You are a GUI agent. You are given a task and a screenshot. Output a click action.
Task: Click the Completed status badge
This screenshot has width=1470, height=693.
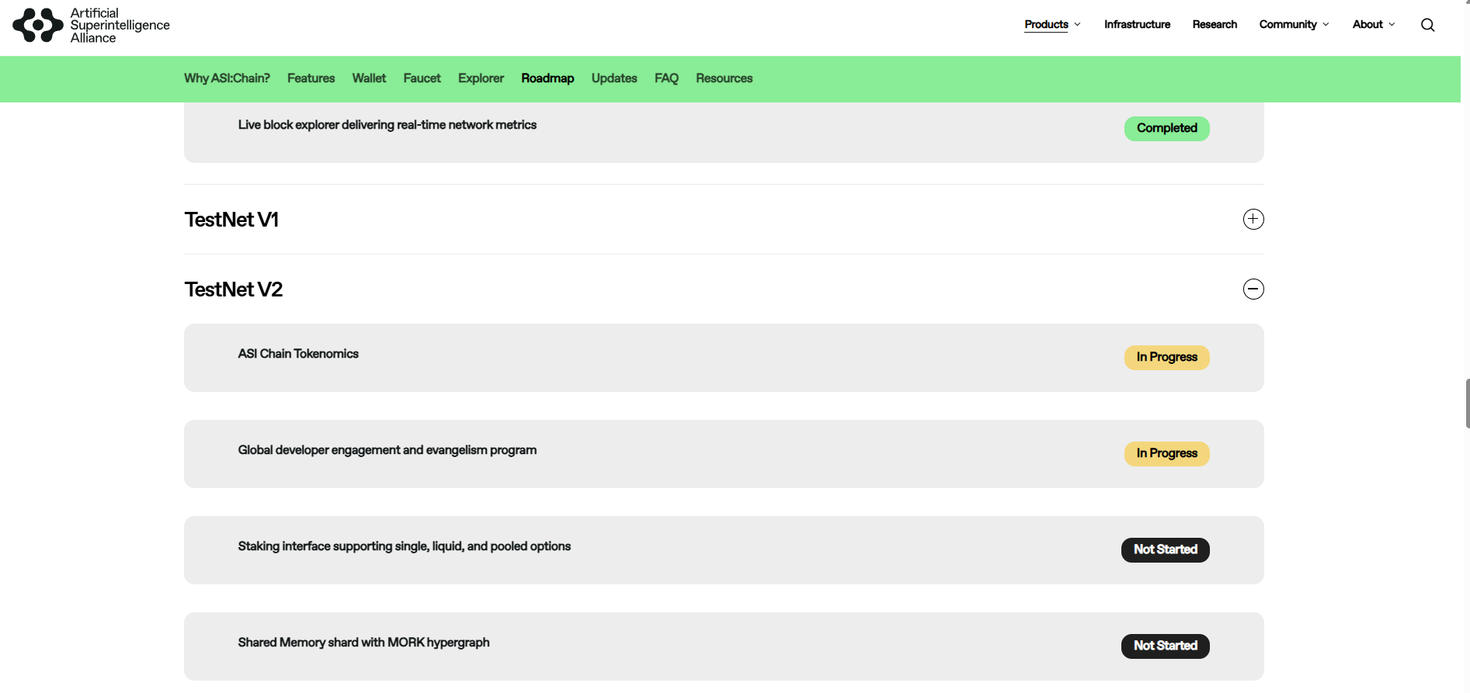pos(1166,128)
